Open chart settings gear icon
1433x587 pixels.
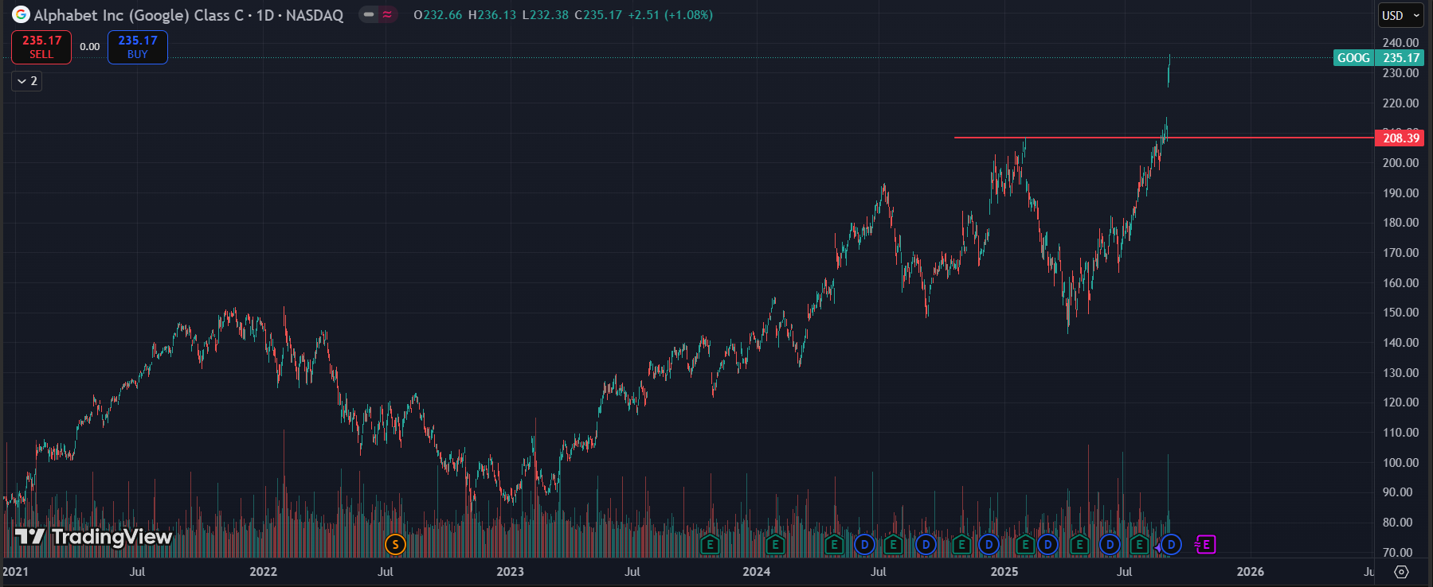pos(1402,572)
